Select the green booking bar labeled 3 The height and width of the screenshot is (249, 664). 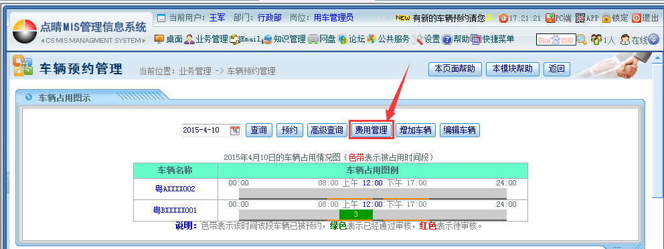tap(355, 214)
